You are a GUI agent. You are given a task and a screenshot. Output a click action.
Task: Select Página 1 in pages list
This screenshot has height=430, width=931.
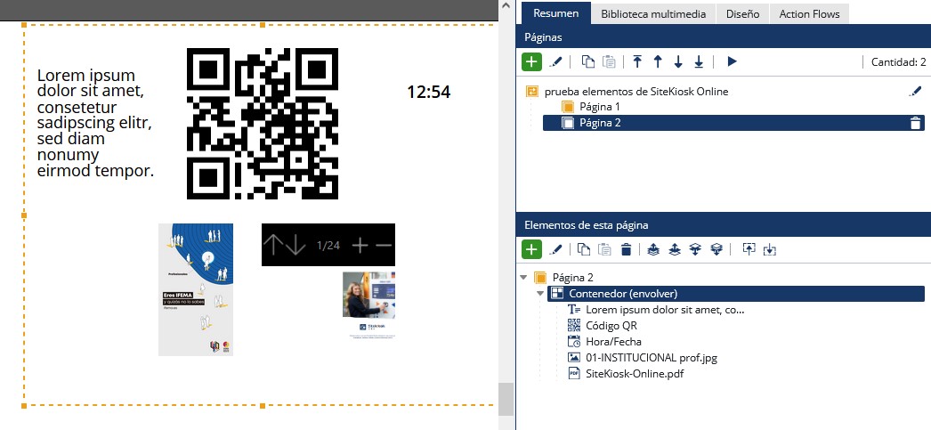[599, 107]
